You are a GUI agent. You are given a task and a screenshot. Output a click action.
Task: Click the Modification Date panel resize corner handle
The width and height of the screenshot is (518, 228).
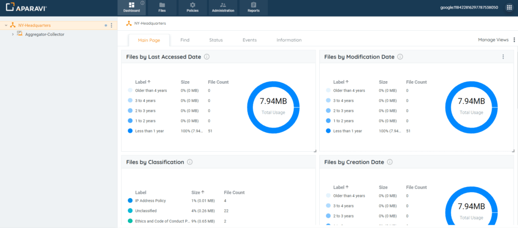[x=513, y=151]
